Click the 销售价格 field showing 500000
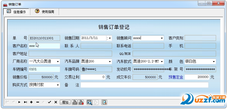 point(41,77)
